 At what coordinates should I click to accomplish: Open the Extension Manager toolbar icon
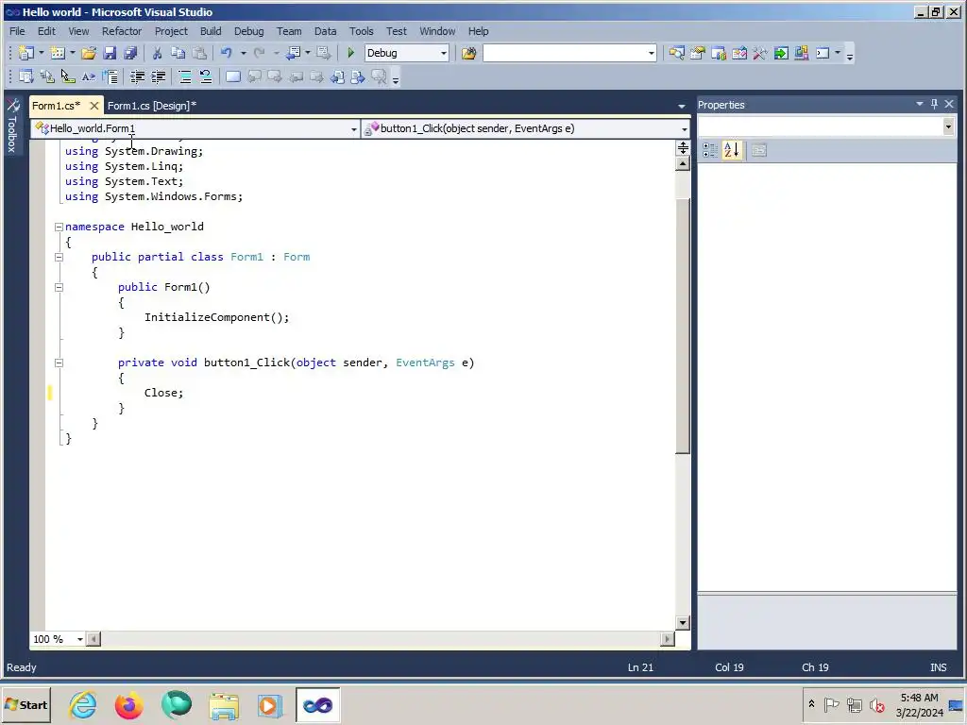[x=802, y=53]
